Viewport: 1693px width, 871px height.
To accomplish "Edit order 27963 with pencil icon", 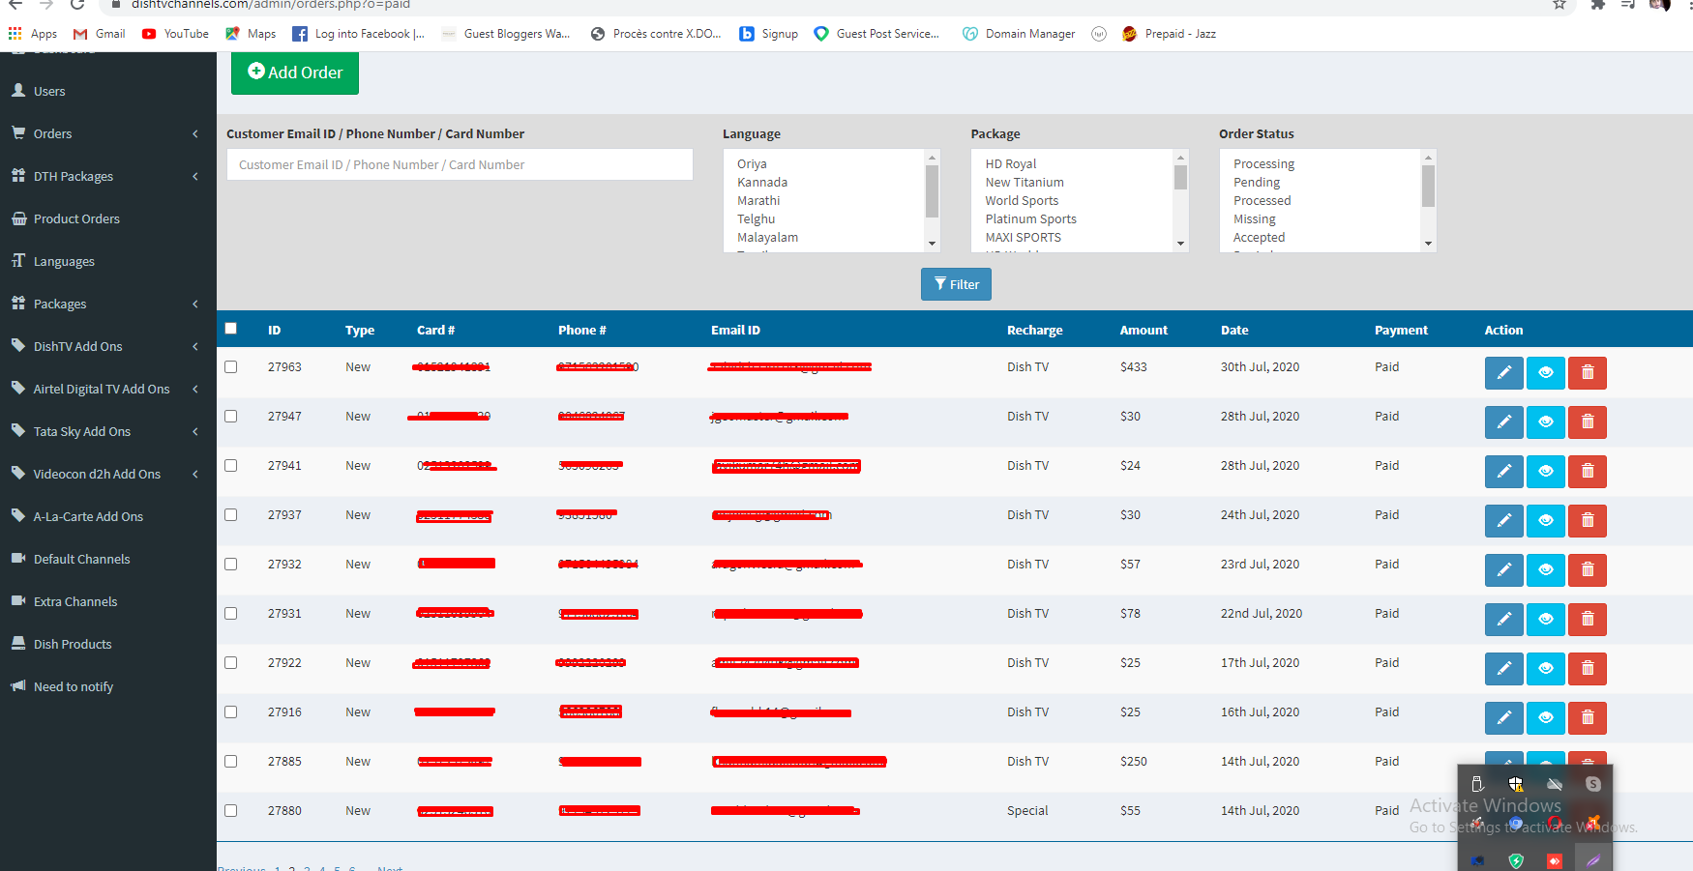I will click(x=1503, y=373).
